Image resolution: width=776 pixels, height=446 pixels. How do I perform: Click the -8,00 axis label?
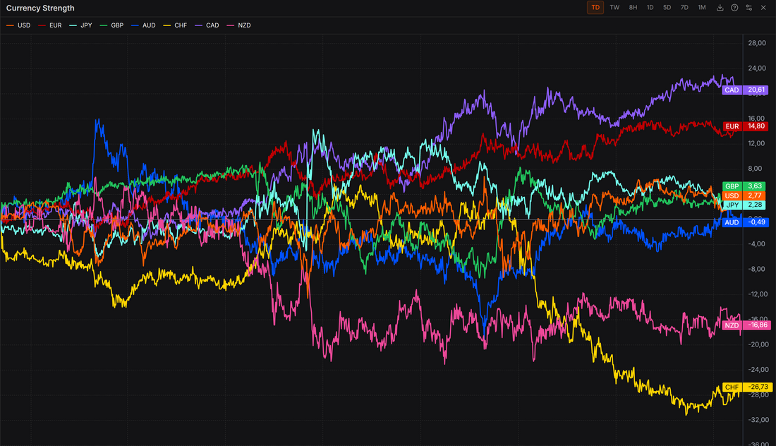(757, 270)
